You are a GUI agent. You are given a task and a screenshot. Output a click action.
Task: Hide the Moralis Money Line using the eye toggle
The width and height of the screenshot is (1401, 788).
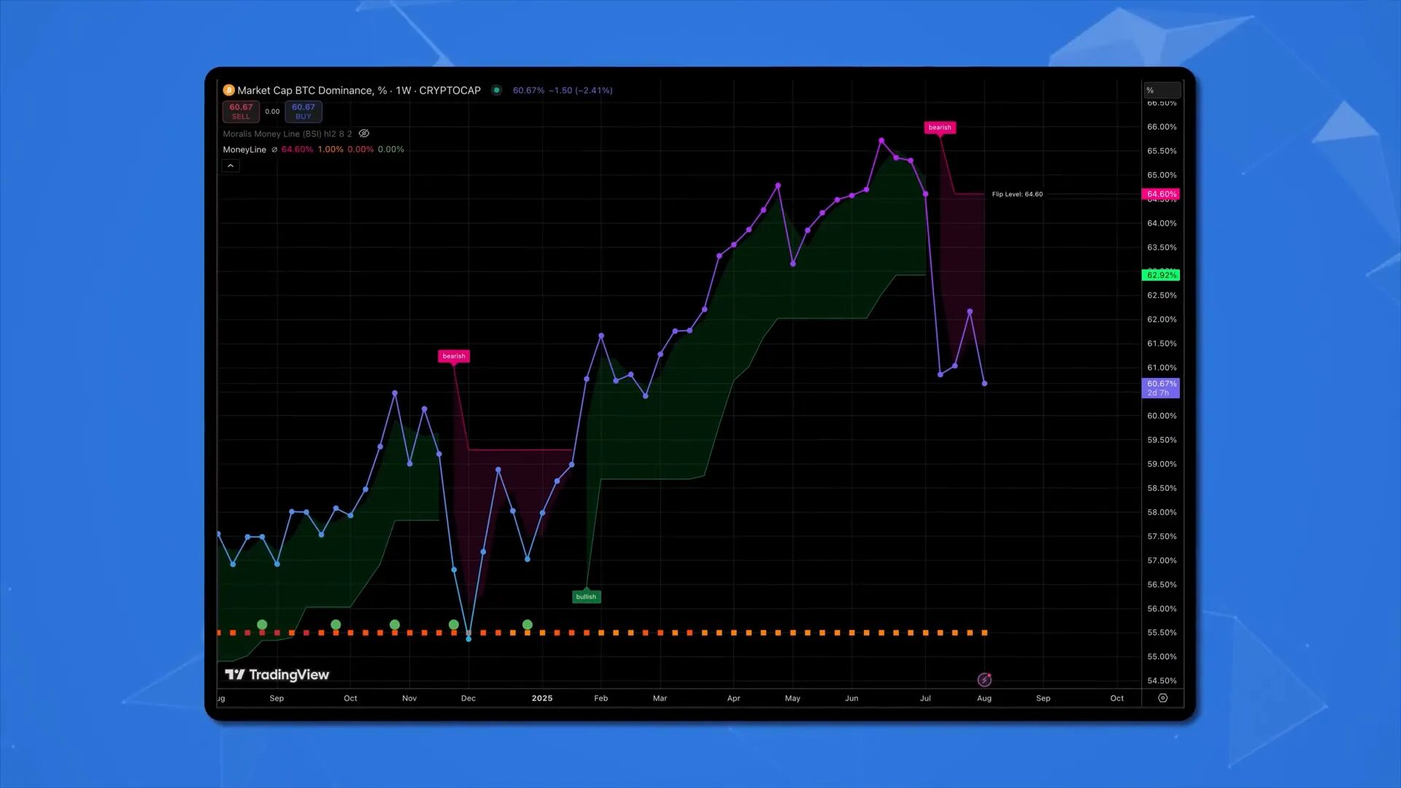tap(363, 134)
